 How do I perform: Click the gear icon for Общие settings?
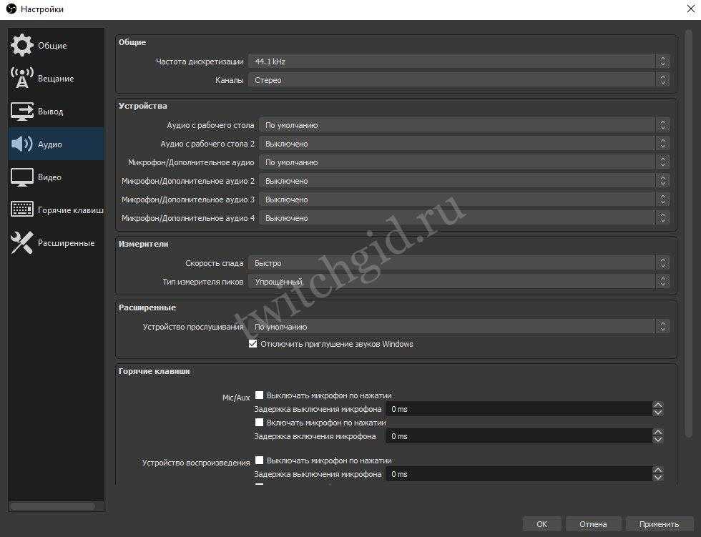pyautogui.click(x=22, y=45)
